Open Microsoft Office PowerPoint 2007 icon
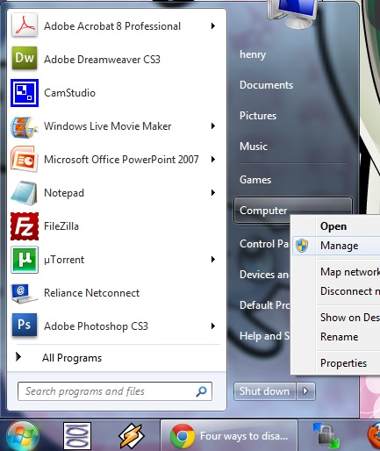Image resolution: width=380 pixels, height=451 pixels. coord(25,160)
